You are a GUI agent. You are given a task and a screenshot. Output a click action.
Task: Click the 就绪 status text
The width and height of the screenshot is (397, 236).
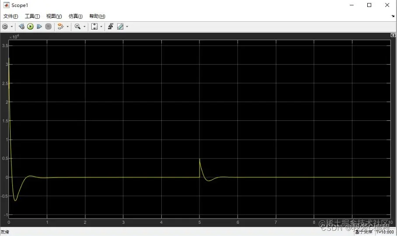pyautogui.click(x=5, y=232)
